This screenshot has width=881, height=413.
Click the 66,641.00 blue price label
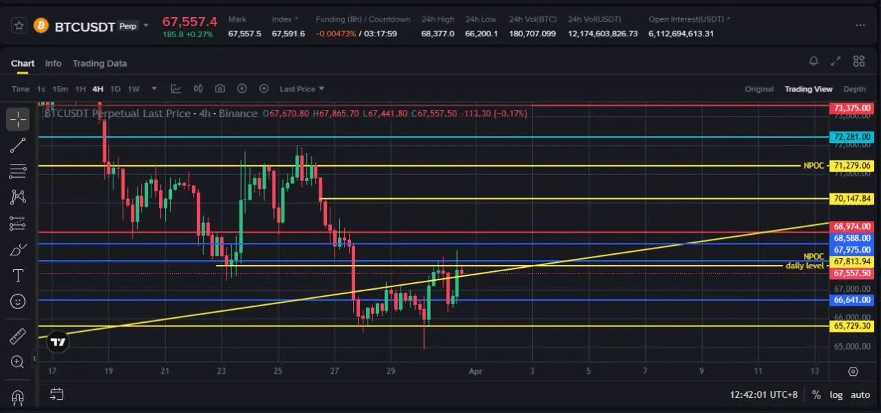(x=852, y=300)
